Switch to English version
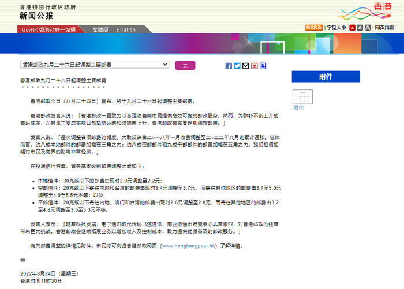This screenshot has width=404, height=289. pyautogui.click(x=126, y=29)
